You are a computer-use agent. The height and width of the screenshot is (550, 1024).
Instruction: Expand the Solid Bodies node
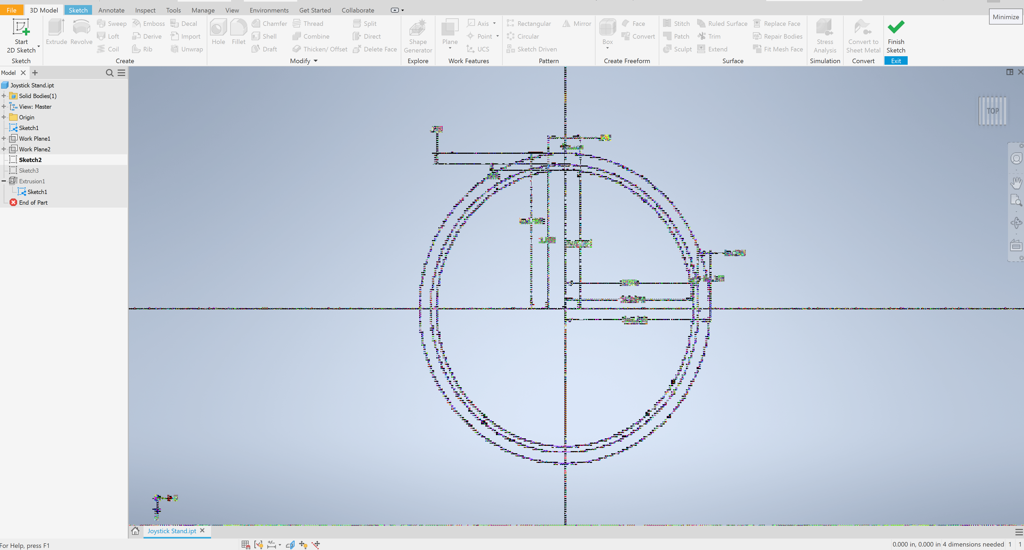click(4, 96)
